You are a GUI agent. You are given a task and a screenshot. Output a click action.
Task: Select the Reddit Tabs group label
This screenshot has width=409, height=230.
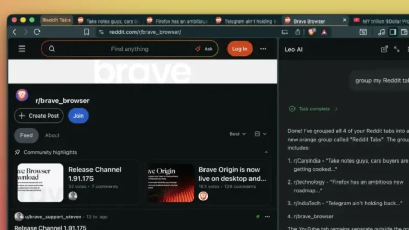click(x=56, y=20)
